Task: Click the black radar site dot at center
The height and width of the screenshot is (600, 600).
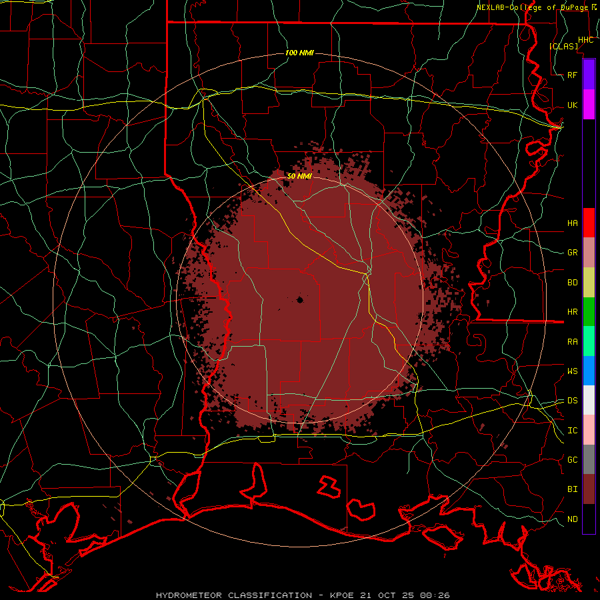Action: coord(299,300)
